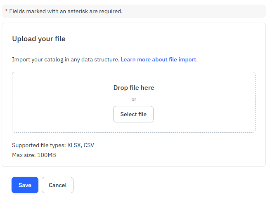Click the required fields notice banner
The image size is (270, 197).
tap(165, 11)
